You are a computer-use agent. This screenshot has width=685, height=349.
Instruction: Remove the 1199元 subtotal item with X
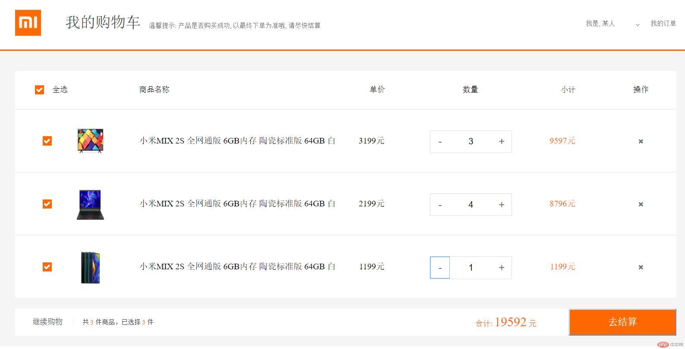pos(641,267)
